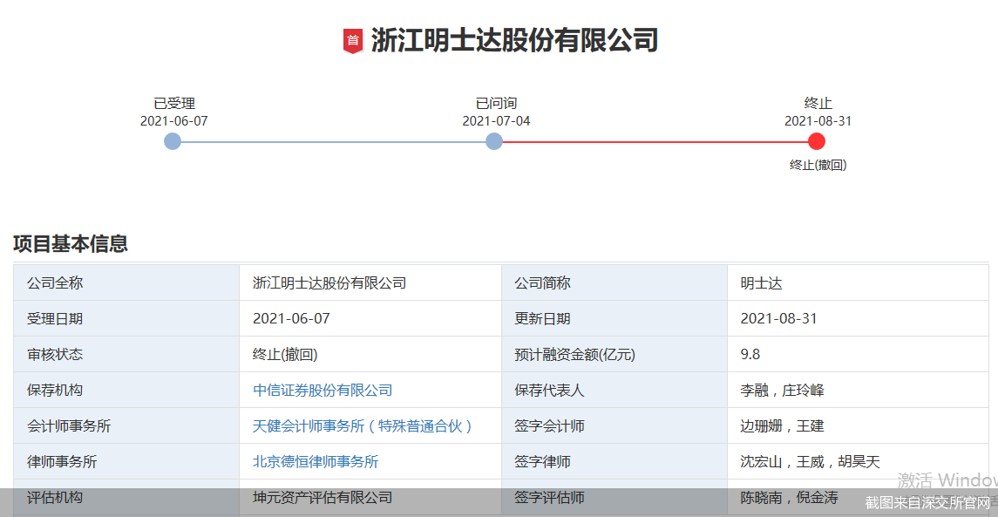The height and width of the screenshot is (517, 998).
Task: Click the 公司全称 label cell
Action: click(126, 282)
